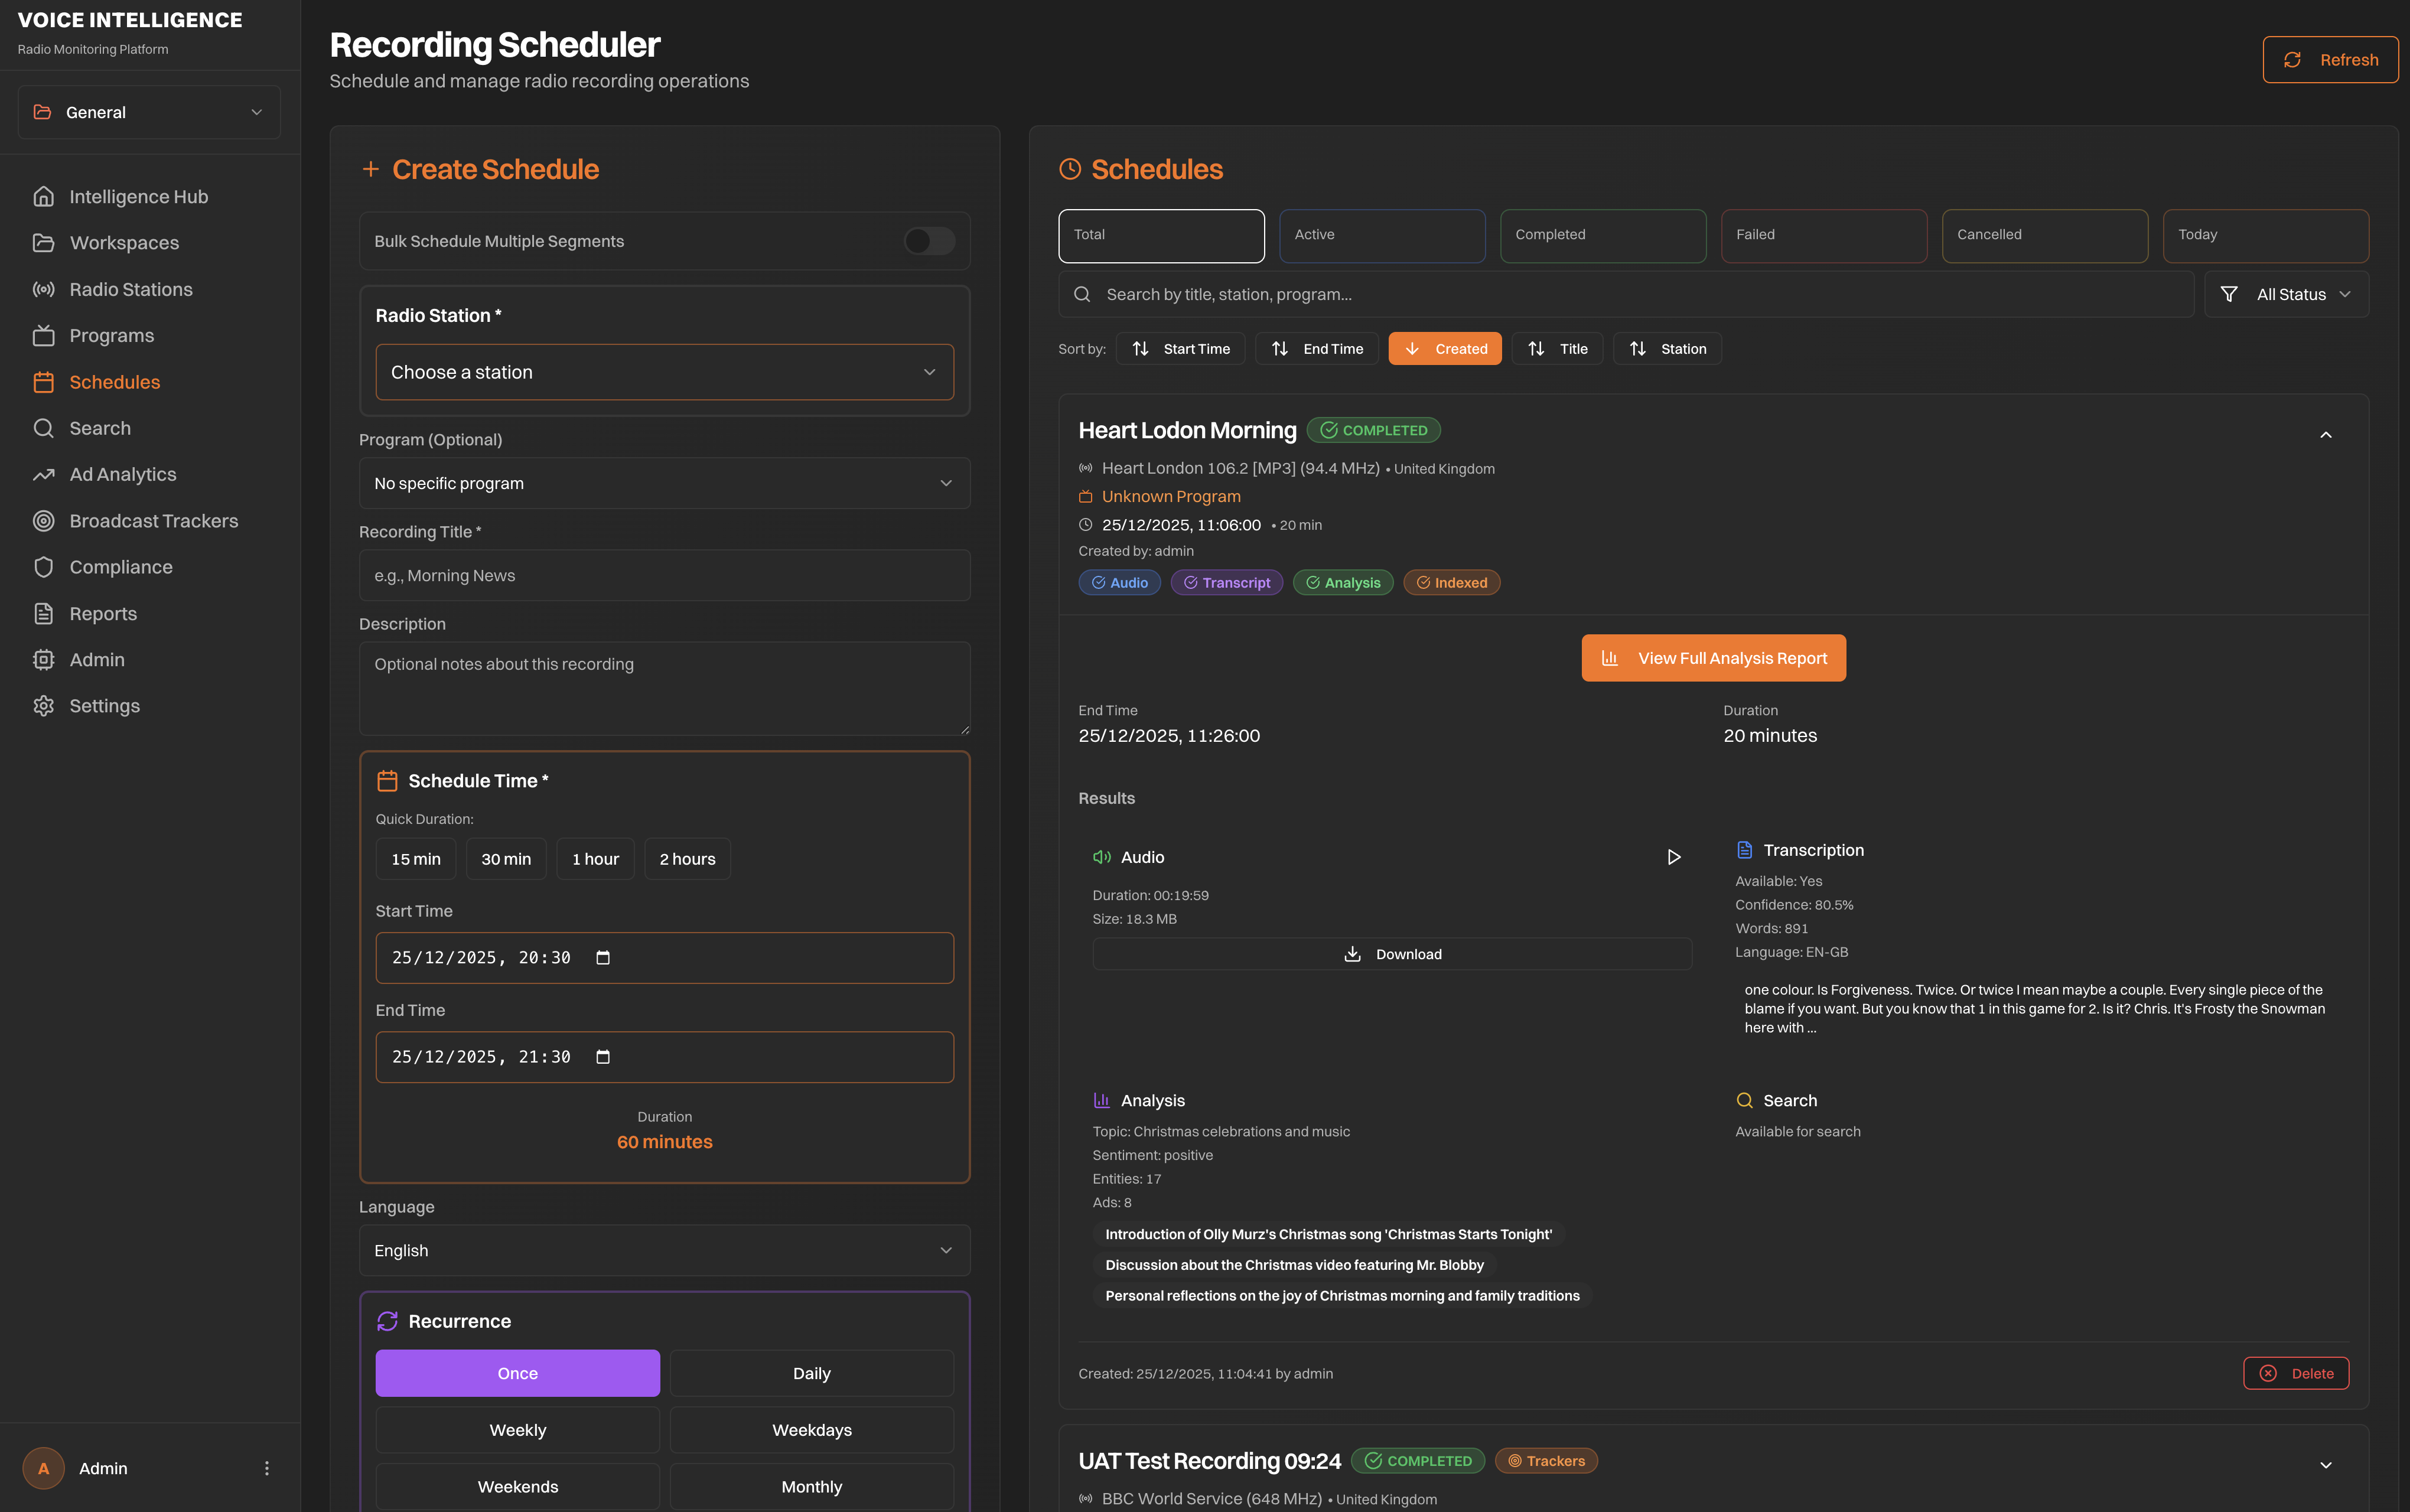Select the 30 min quick duration
Screen dimensions: 2410x1512
pyautogui.click(x=506, y=859)
